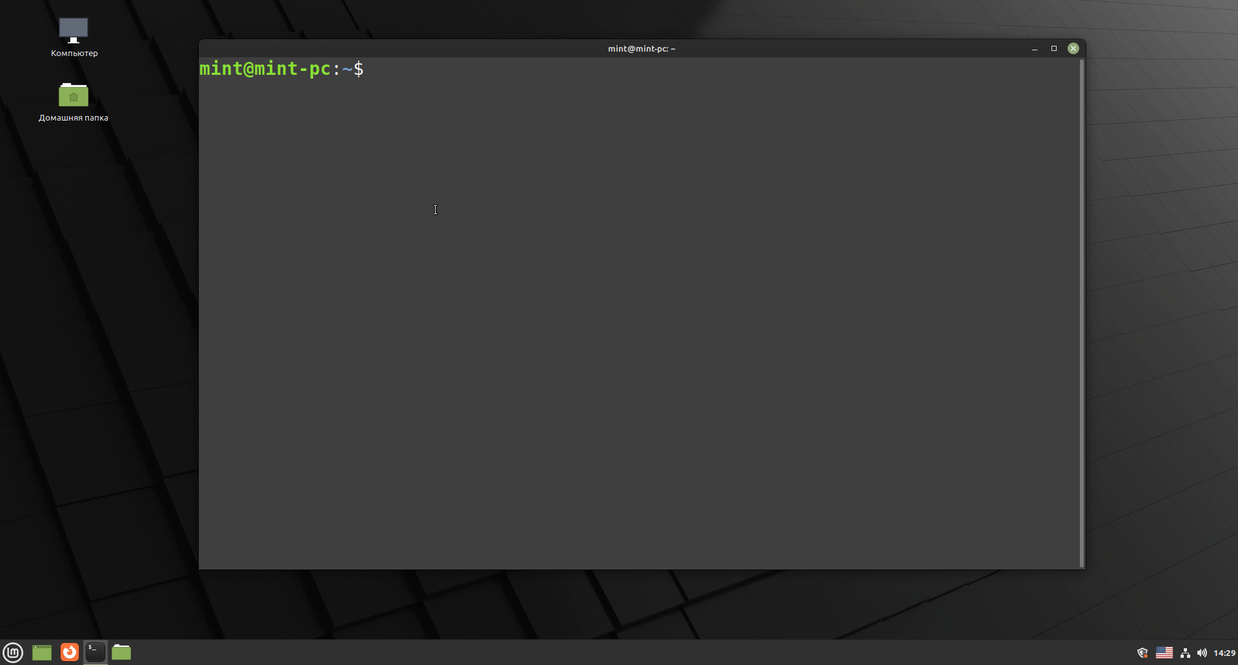Click the US keyboard layout flag

point(1164,653)
